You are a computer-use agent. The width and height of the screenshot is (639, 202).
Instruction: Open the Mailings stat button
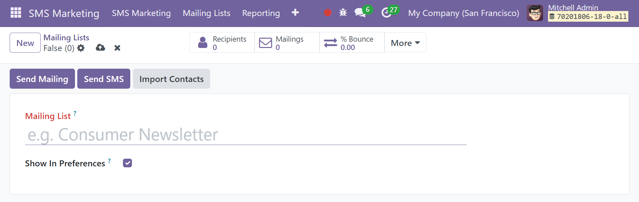click(287, 43)
